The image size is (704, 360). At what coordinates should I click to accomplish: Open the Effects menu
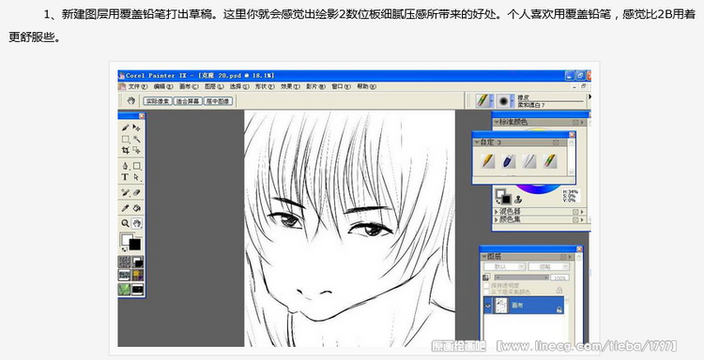[290, 86]
